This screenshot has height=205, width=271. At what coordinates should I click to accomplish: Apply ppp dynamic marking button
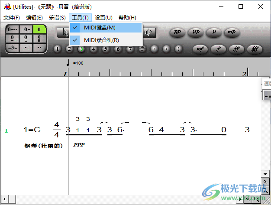coord(177,33)
